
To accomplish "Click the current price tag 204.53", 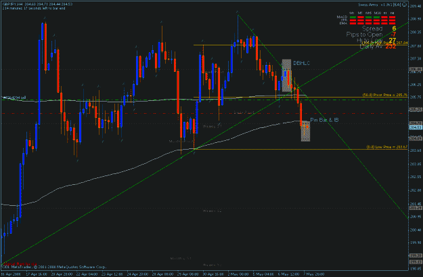I will click(416, 127).
